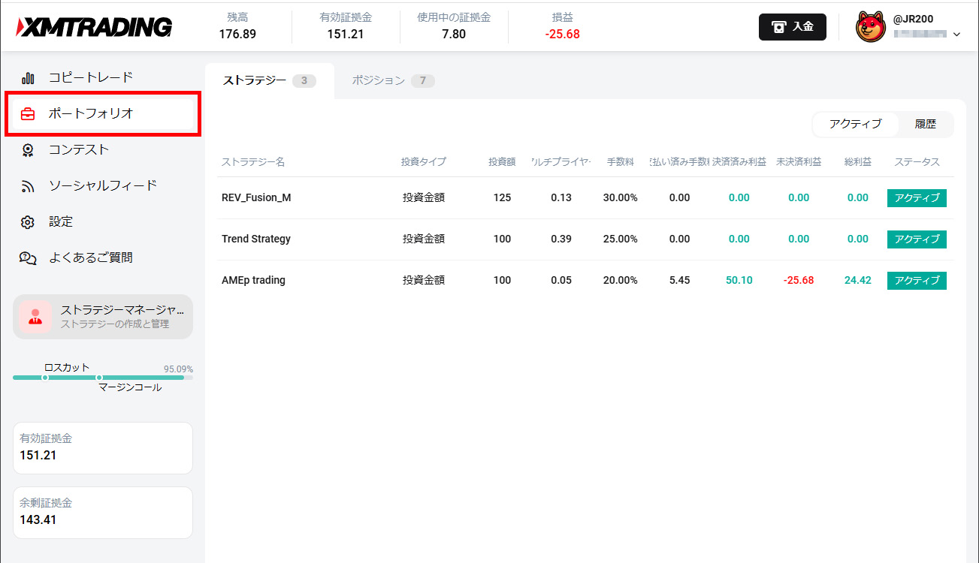The image size is (979, 563).
Task: Open よくあるご質問 in the sidebar
Action: coord(91,258)
